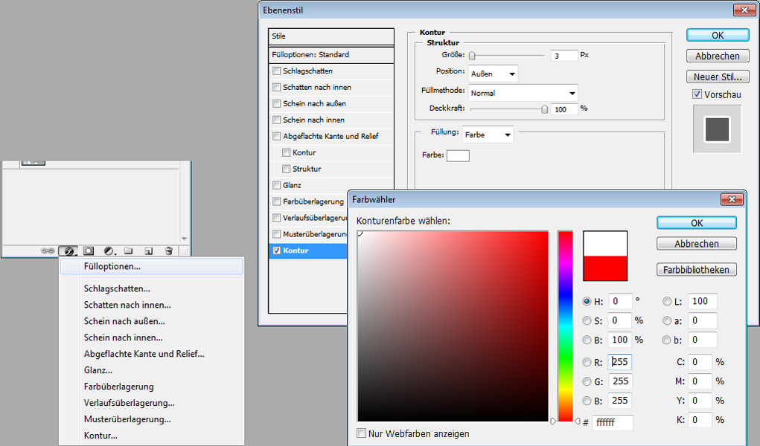Choose Farbüberlagerung from the popup menu
This screenshot has height=446, width=760.
(x=151, y=387)
